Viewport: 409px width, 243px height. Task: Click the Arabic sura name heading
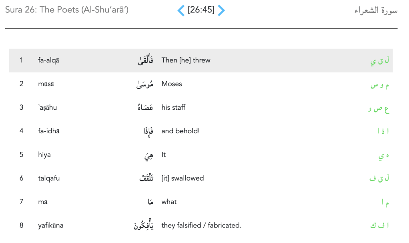376,11
